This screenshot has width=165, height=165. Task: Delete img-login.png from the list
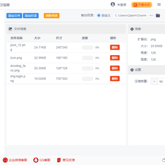pyautogui.click(x=115, y=79)
